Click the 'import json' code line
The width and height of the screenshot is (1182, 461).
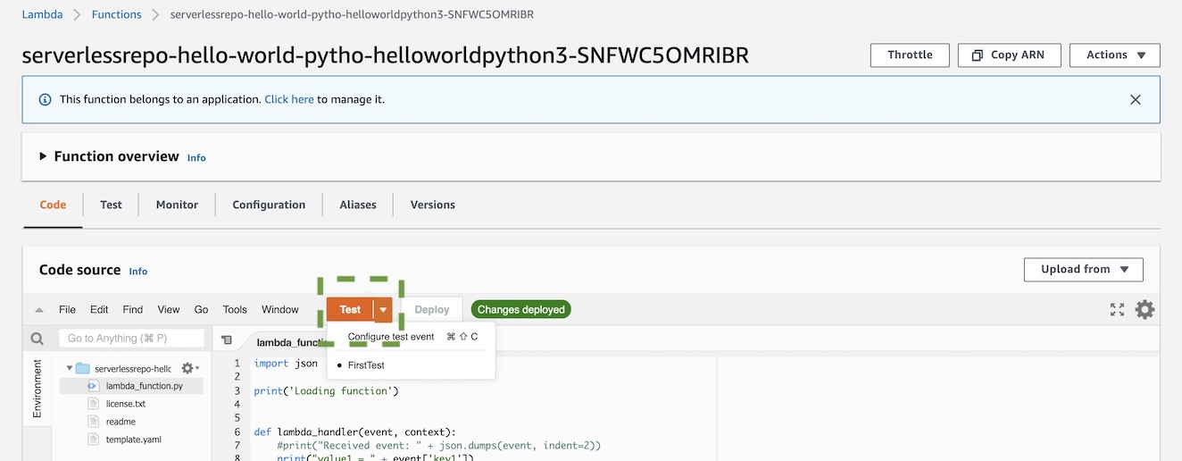click(286, 364)
